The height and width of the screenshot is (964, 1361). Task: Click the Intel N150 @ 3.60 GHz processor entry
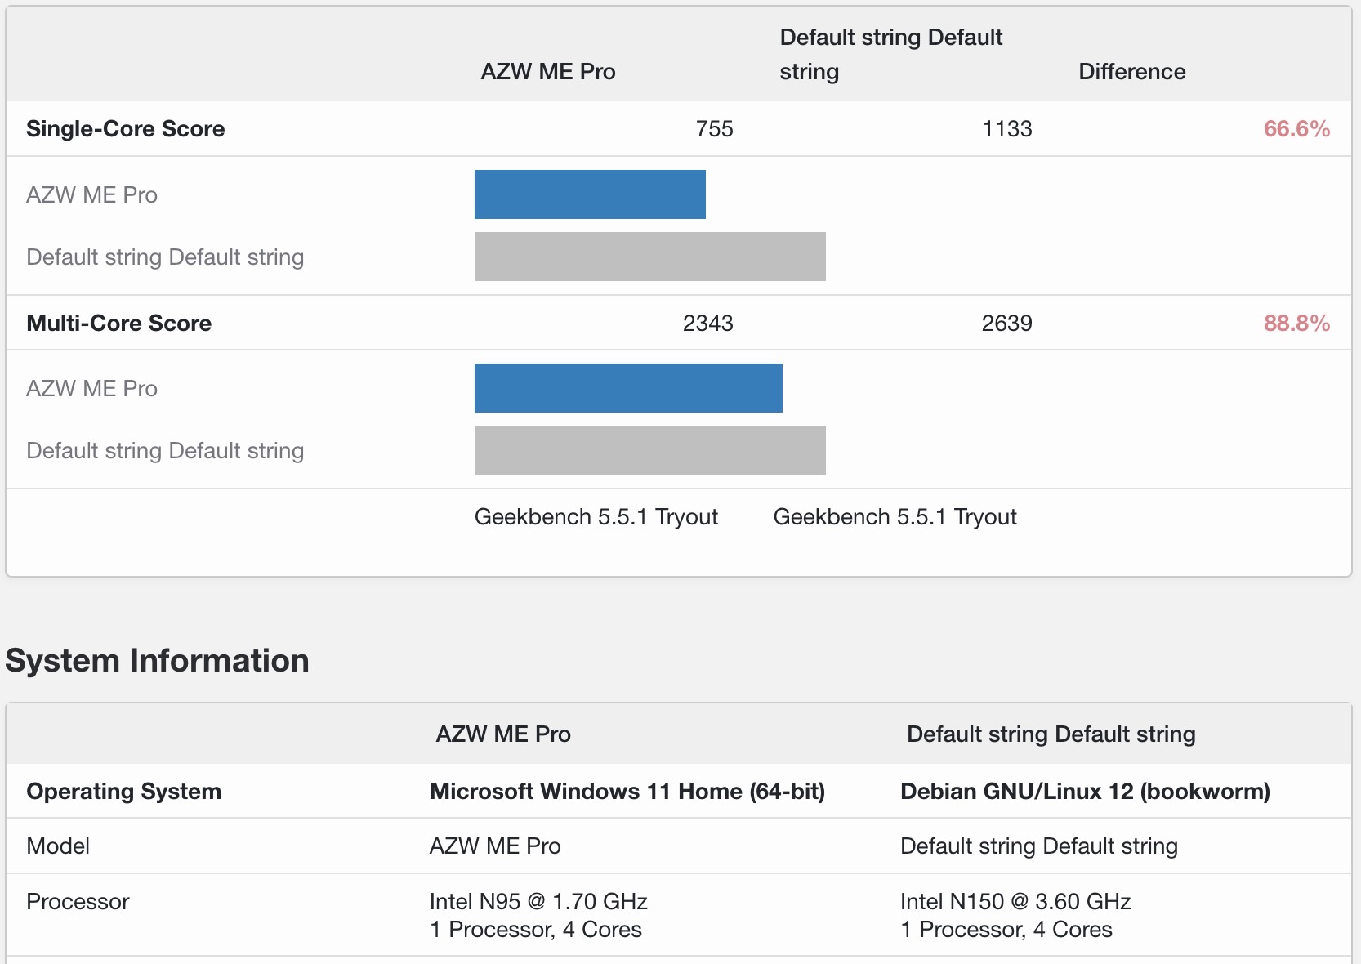[1015, 902]
